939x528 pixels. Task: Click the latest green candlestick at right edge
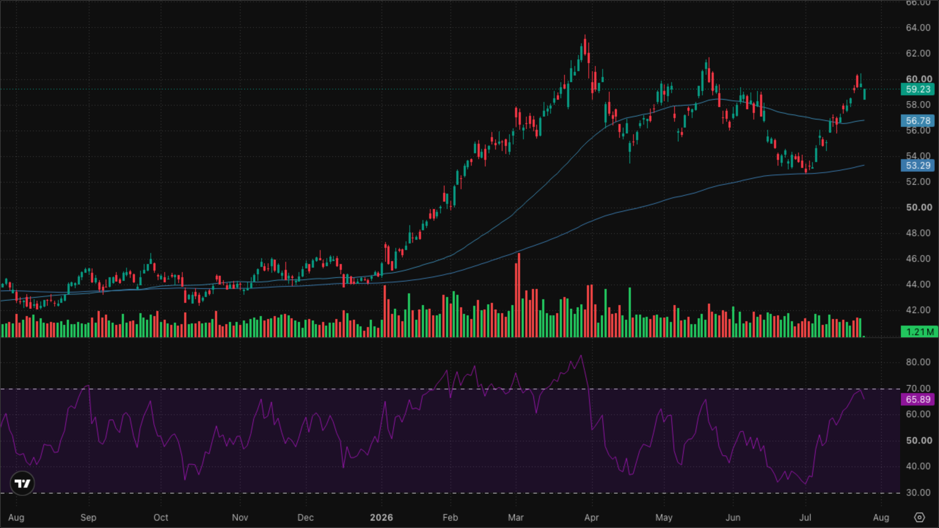coord(865,94)
